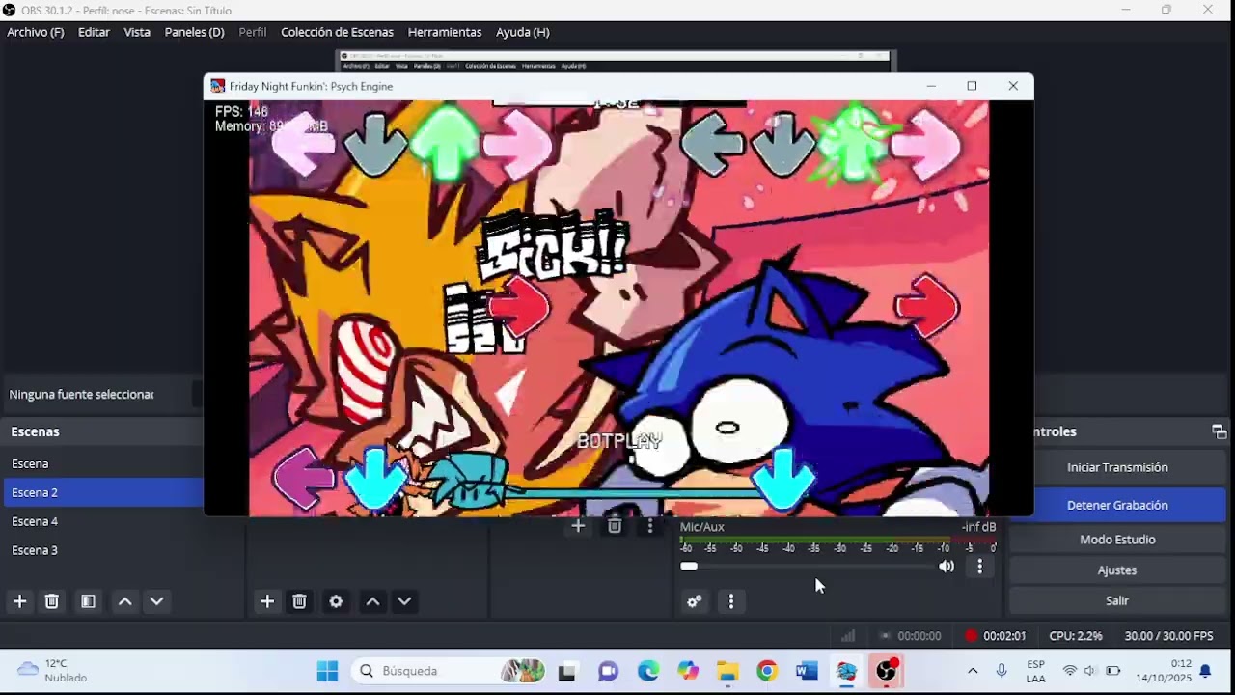Image resolution: width=1235 pixels, height=695 pixels.
Task: Mute Mic/Aux speaker icon
Action: tap(947, 567)
